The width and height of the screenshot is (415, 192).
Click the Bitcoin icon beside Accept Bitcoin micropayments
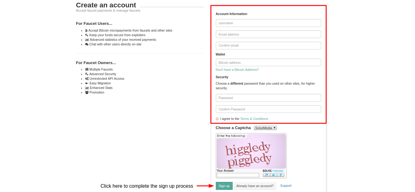coord(86,31)
